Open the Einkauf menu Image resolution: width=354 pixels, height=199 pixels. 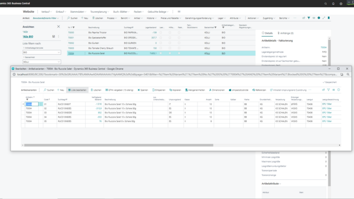point(61,12)
